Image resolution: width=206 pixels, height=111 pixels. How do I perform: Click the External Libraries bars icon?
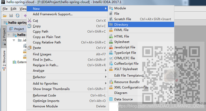click(x=15, y=62)
